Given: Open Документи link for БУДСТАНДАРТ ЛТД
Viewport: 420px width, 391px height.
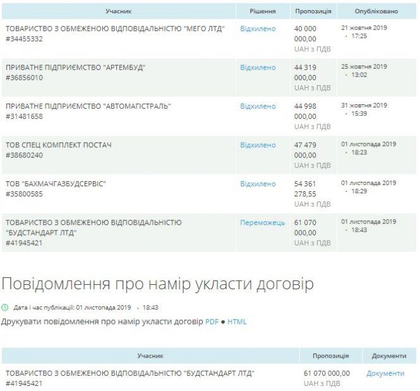Looking at the screenshot, I should (x=385, y=373).
